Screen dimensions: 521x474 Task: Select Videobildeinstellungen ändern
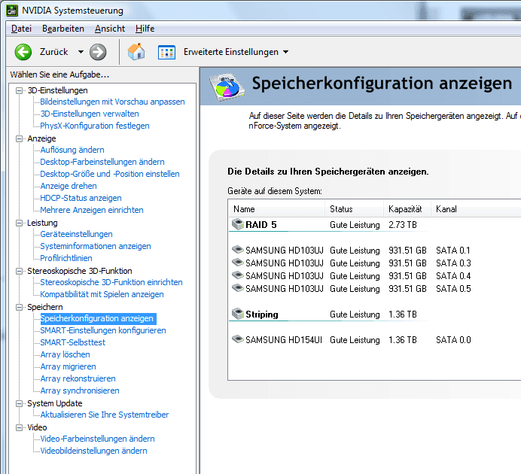coord(93,451)
